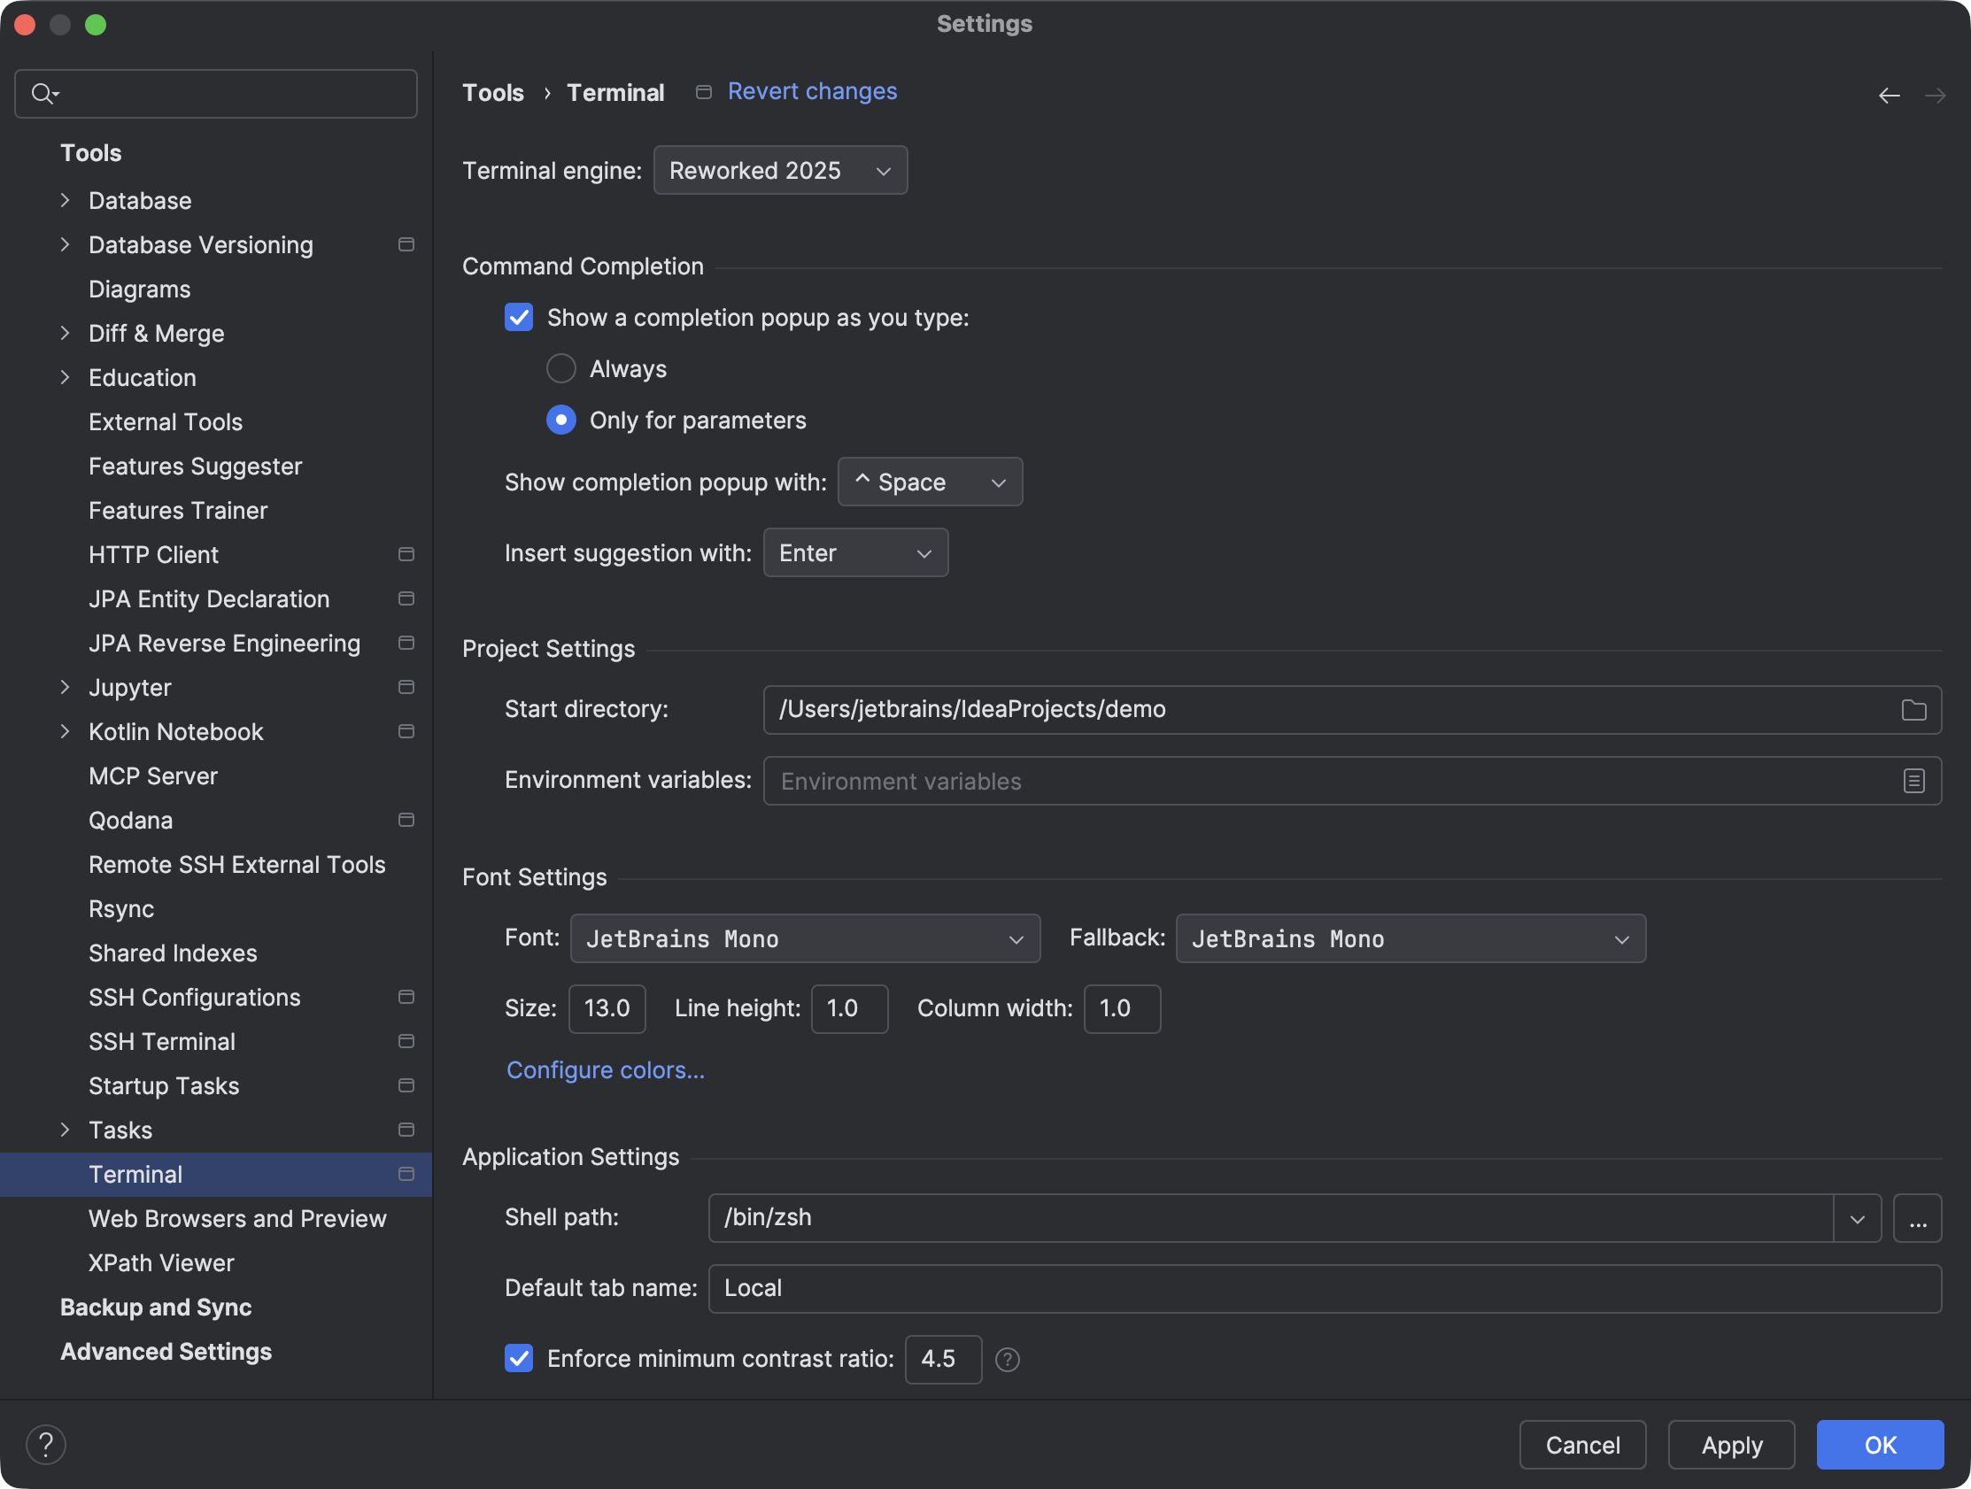Navigate forward using the right arrow icon
This screenshot has height=1489, width=1971.
(x=1936, y=95)
